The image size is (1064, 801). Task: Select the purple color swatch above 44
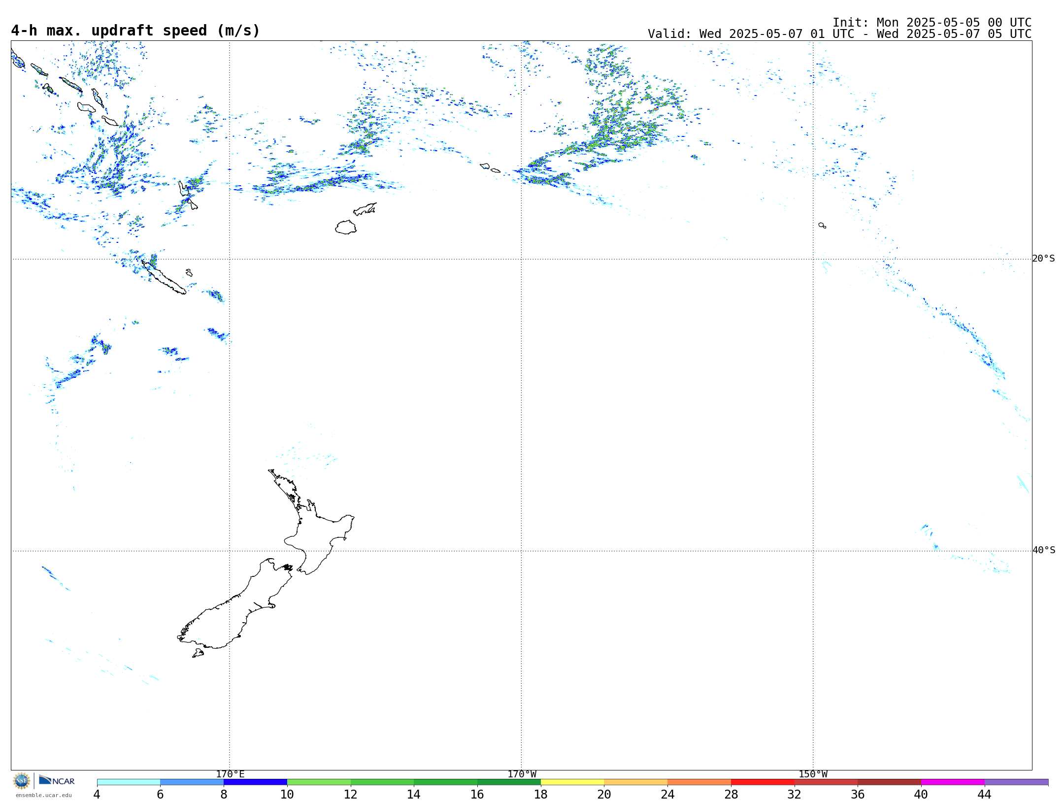tap(1016, 782)
